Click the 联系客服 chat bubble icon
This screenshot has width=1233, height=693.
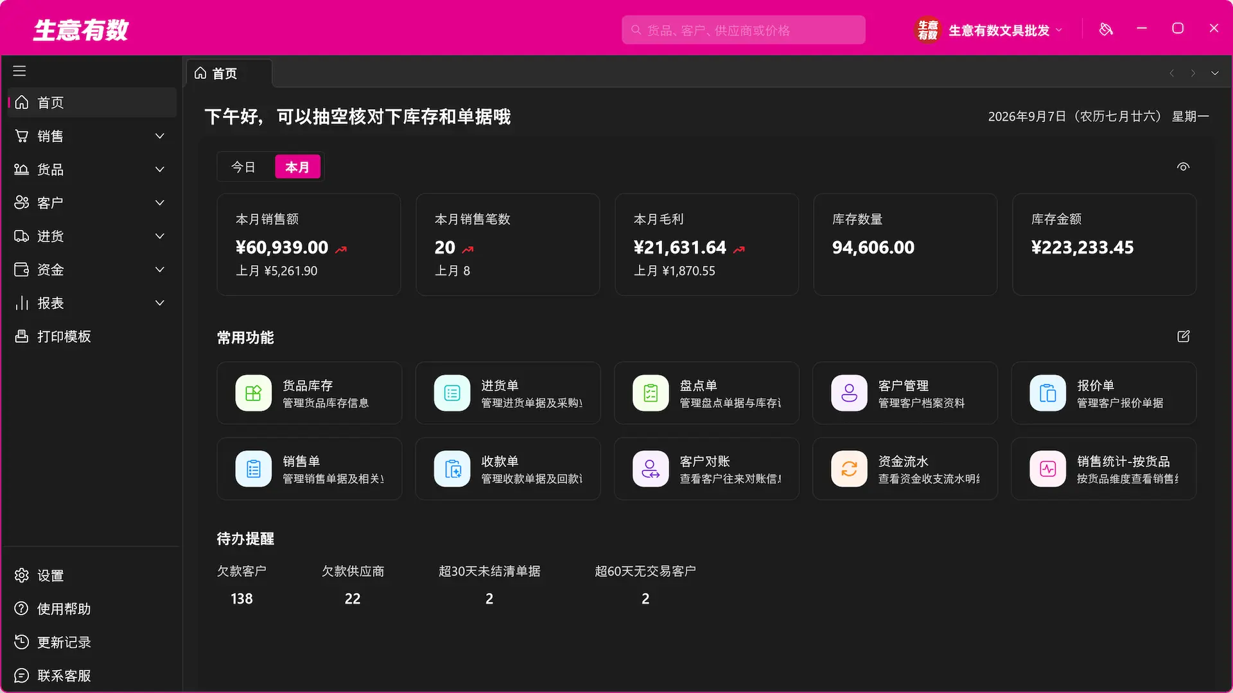click(22, 676)
